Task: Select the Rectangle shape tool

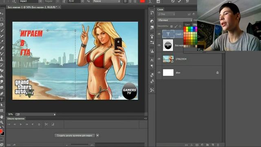Action: (2, 111)
